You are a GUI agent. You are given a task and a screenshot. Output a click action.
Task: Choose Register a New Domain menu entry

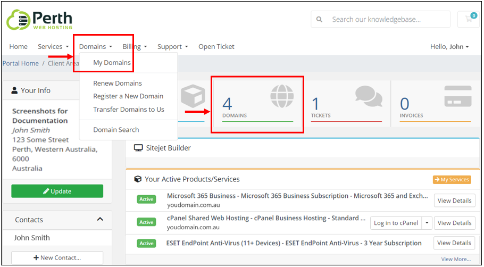click(128, 96)
